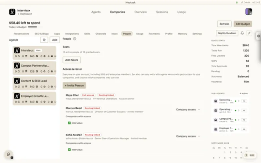Image resolution: width=261 pixels, height=163 pixels.
Task: Click the Edit Budget button
Action: [x=243, y=24]
